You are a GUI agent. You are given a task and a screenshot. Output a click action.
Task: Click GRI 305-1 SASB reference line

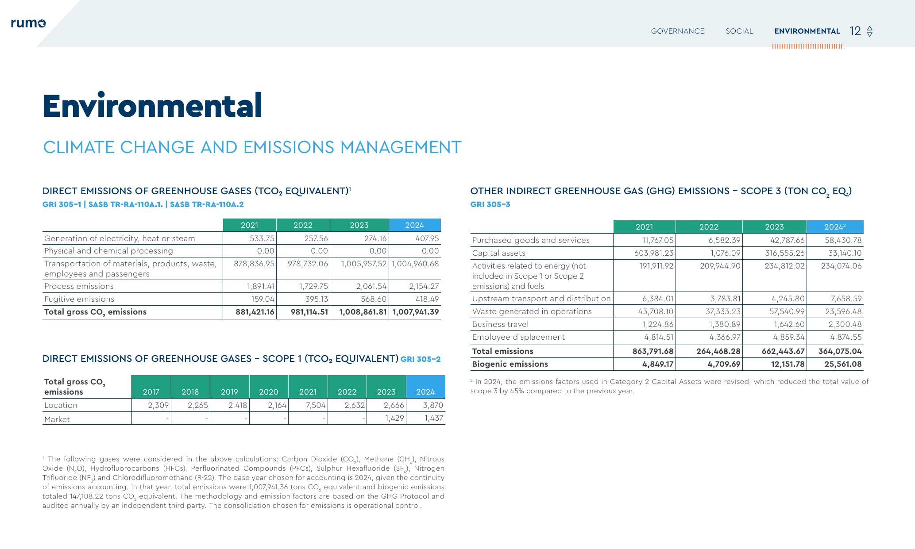(x=143, y=204)
